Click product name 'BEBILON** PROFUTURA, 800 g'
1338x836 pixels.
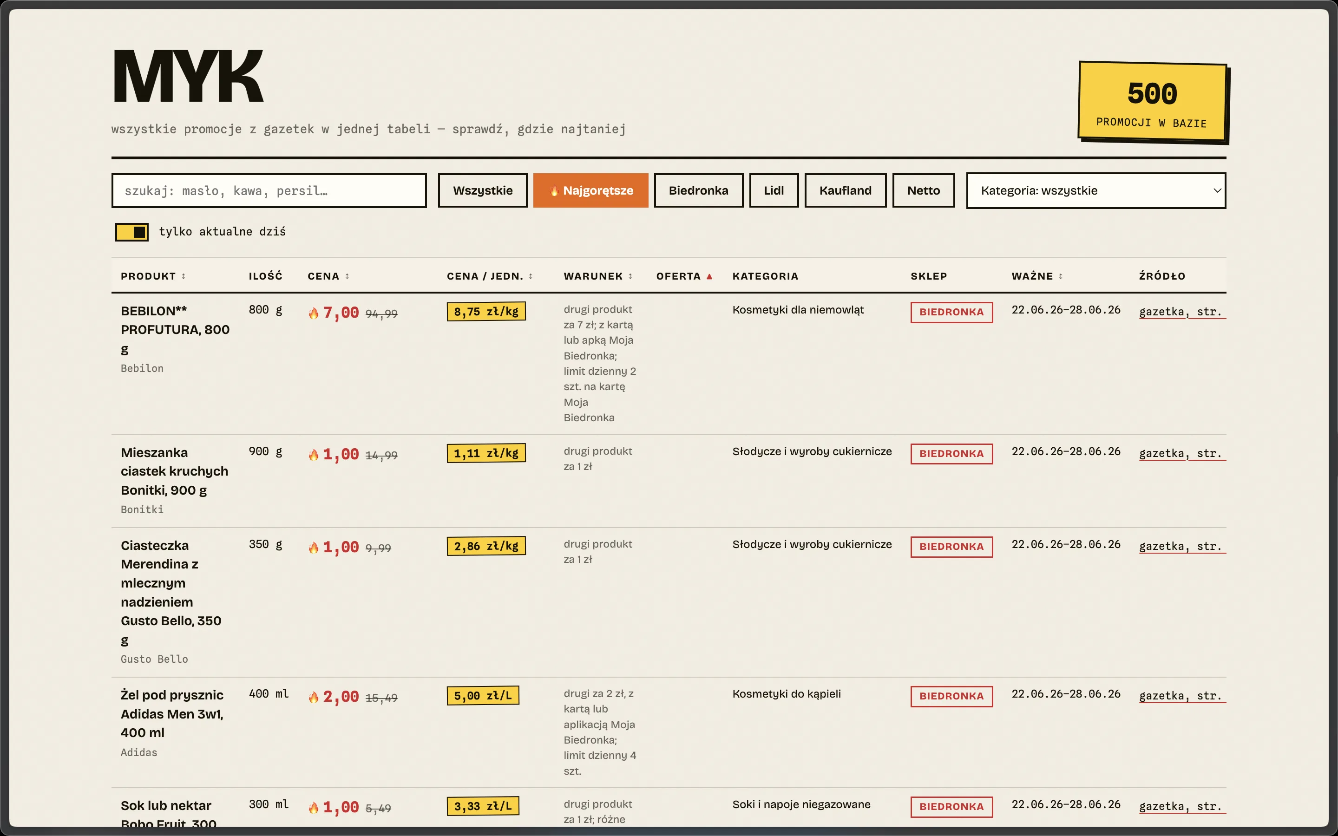(175, 330)
